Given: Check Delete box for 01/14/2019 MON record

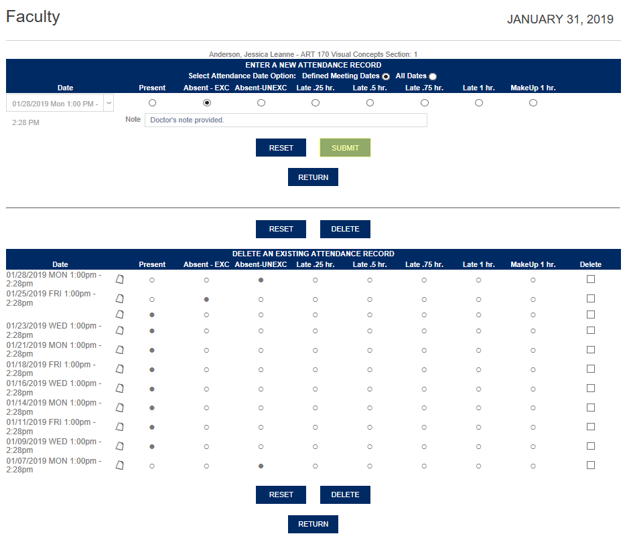Looking at the screenshot, I should click(591, 408).
